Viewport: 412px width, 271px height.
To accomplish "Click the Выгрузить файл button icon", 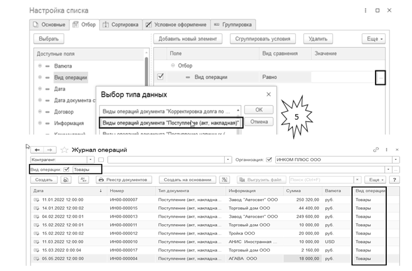I will pyautogui.click(x=242, y=180).
